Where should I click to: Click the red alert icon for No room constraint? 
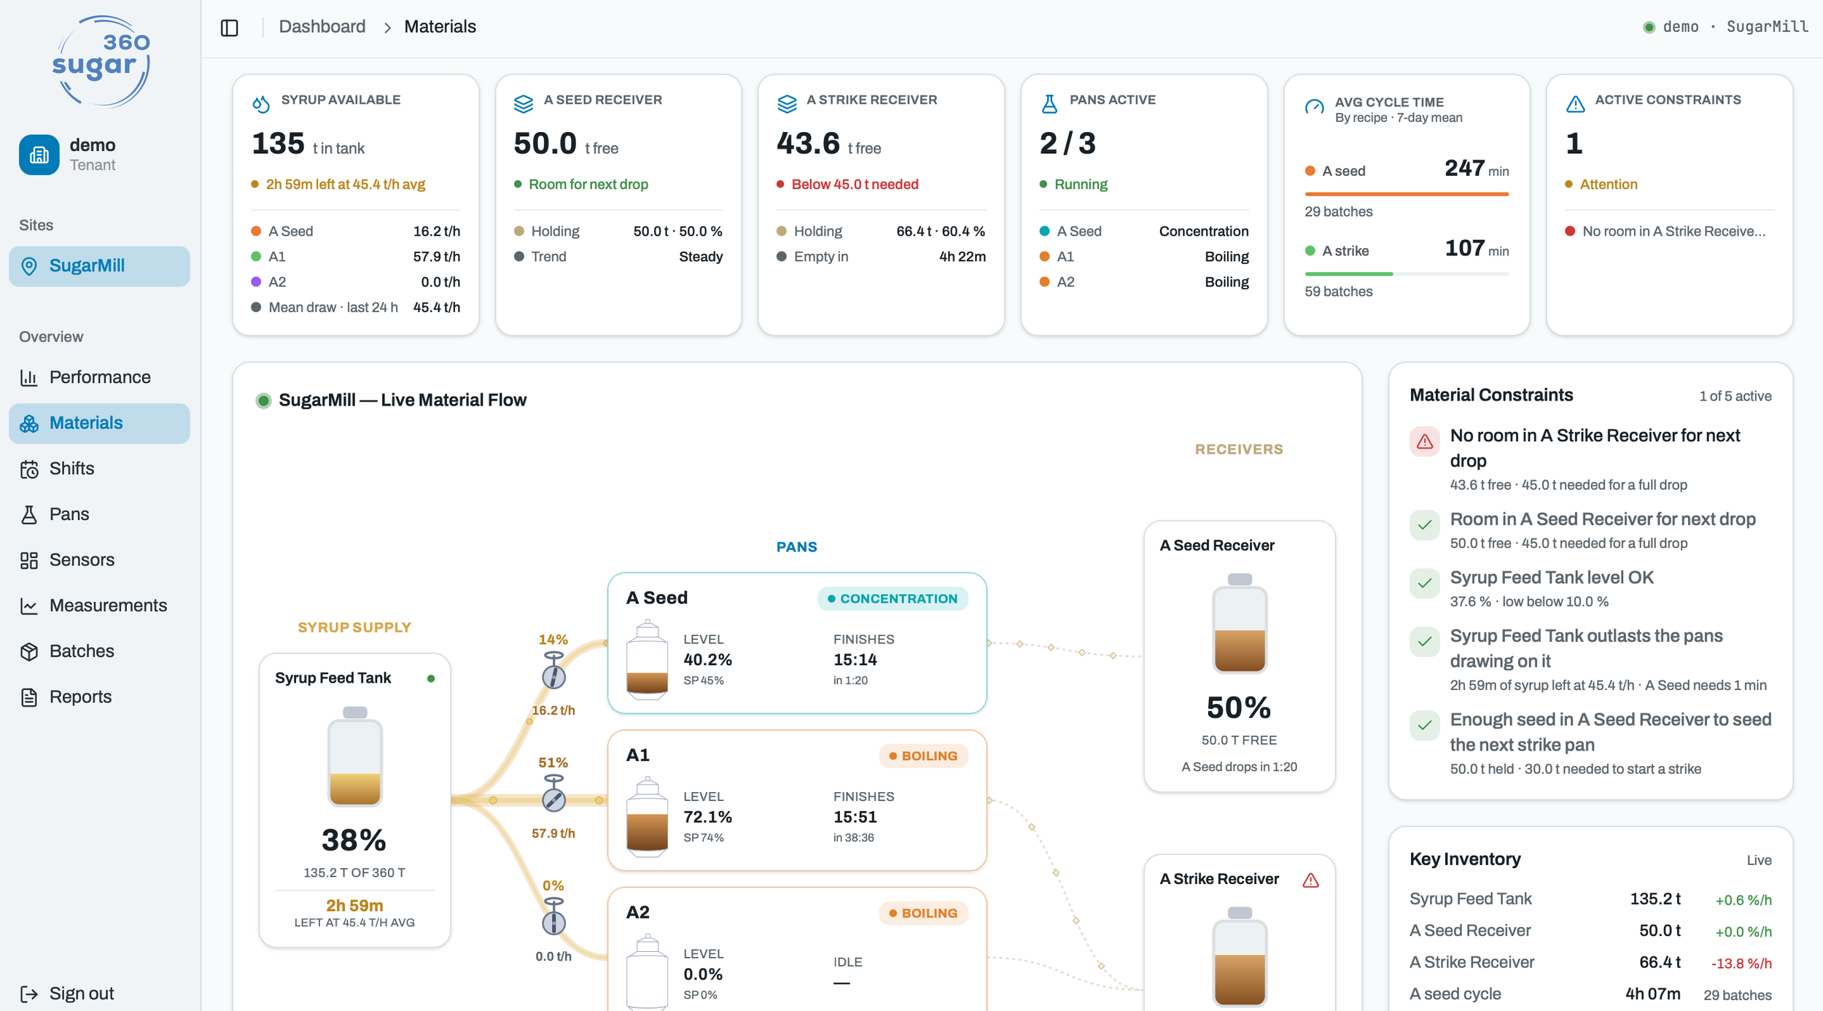[x=1424, y=441]
